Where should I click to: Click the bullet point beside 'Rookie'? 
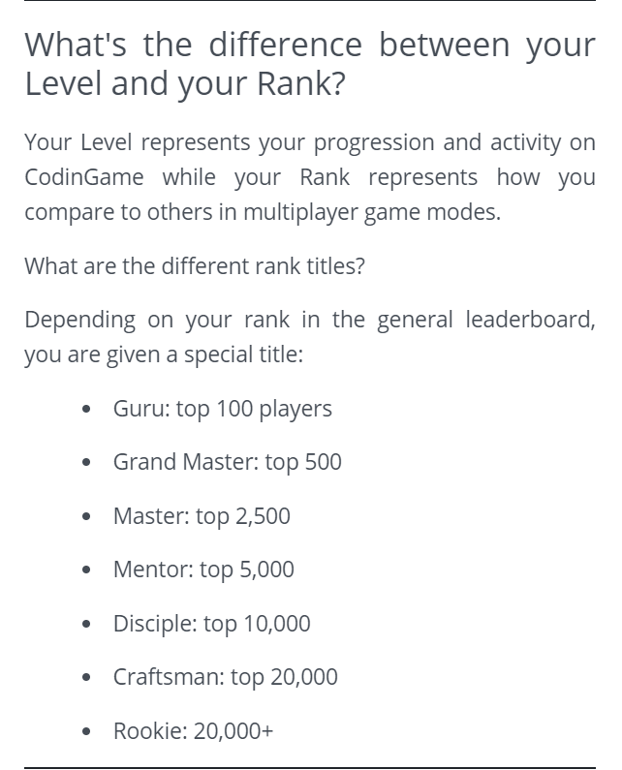87,732
